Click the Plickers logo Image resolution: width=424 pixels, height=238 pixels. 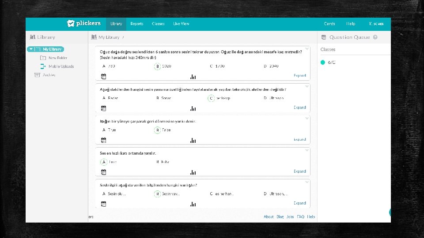(x=83, y=23)
